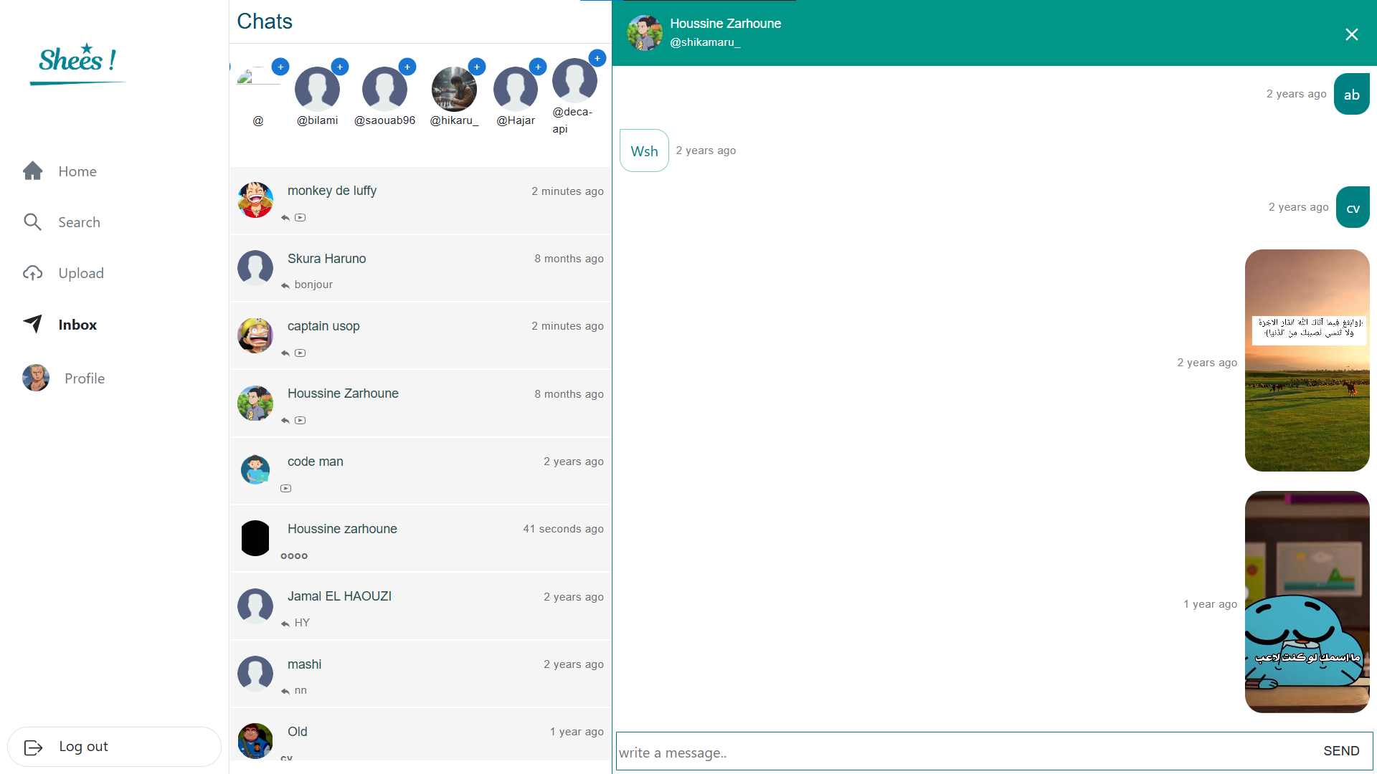Open @Hajar's story thumbnail
The image size is (1377, 774).
click(516, 89)
